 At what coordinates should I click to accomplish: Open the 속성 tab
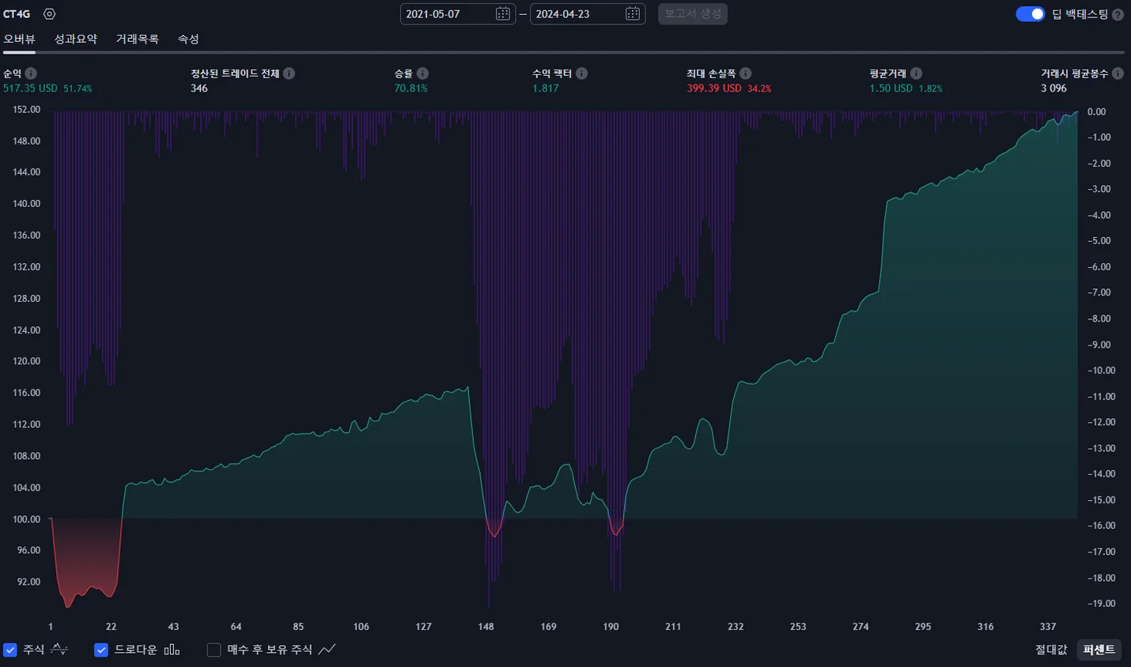click(x=188, y=39)
